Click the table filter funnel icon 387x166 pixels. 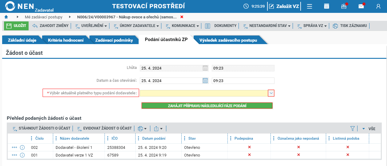click(353, 129)
